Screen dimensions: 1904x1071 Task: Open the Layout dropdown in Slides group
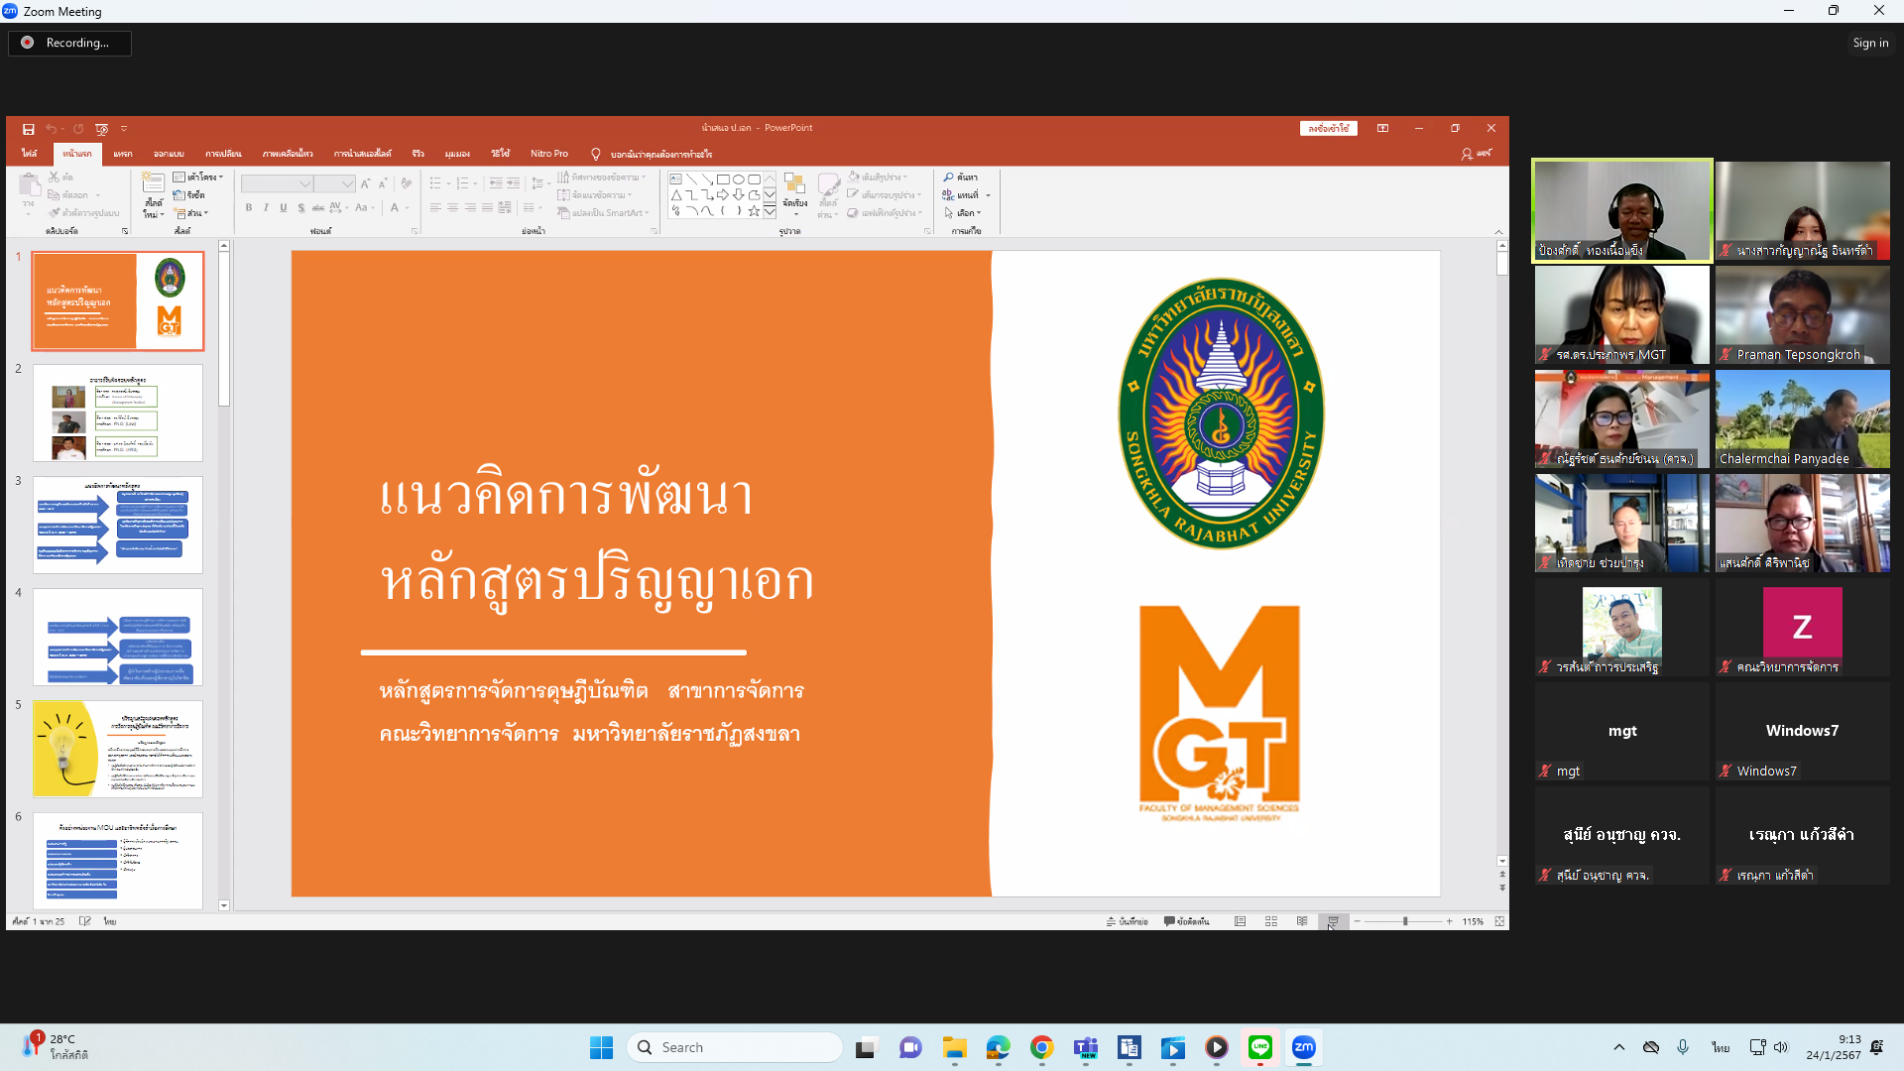198,178
